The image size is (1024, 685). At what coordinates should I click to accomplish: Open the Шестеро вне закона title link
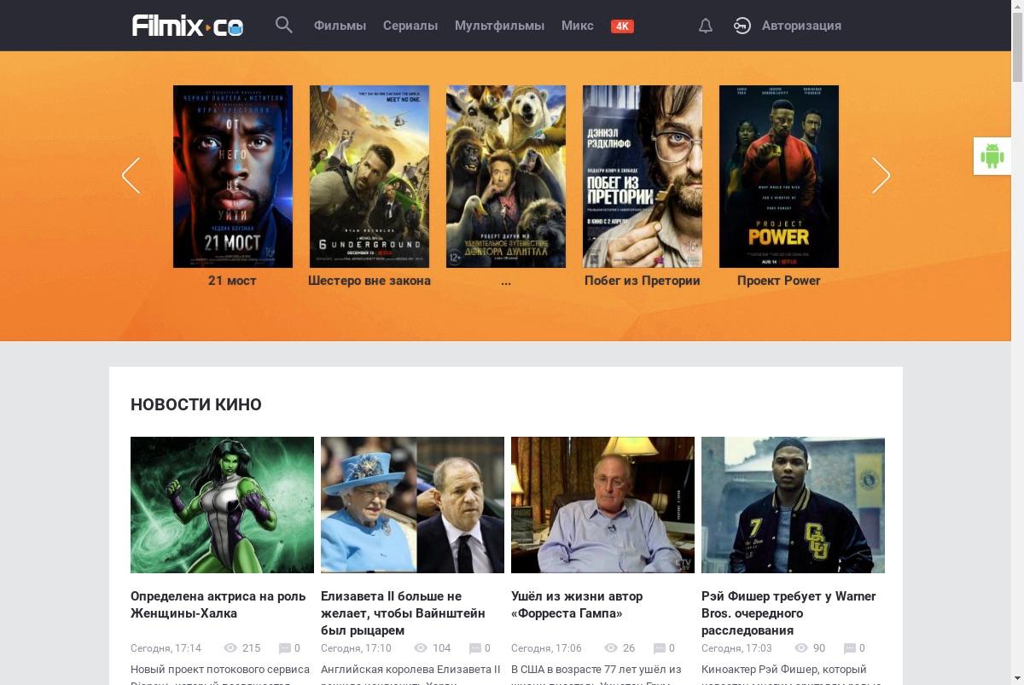coord(369,281)
